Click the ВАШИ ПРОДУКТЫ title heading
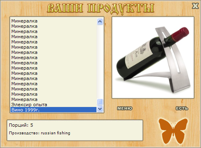The height and width of the screenshot is (148, 201). click(x=100, y=8)
